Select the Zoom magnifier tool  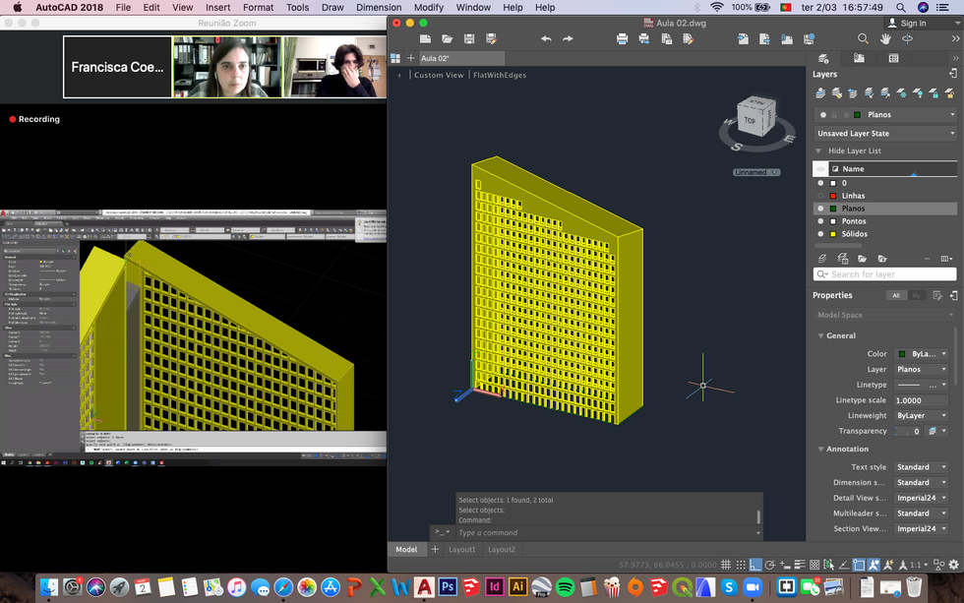[x=864, y=38]
